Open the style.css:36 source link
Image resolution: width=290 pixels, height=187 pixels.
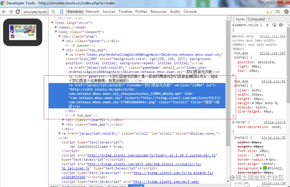click(273, 138)
